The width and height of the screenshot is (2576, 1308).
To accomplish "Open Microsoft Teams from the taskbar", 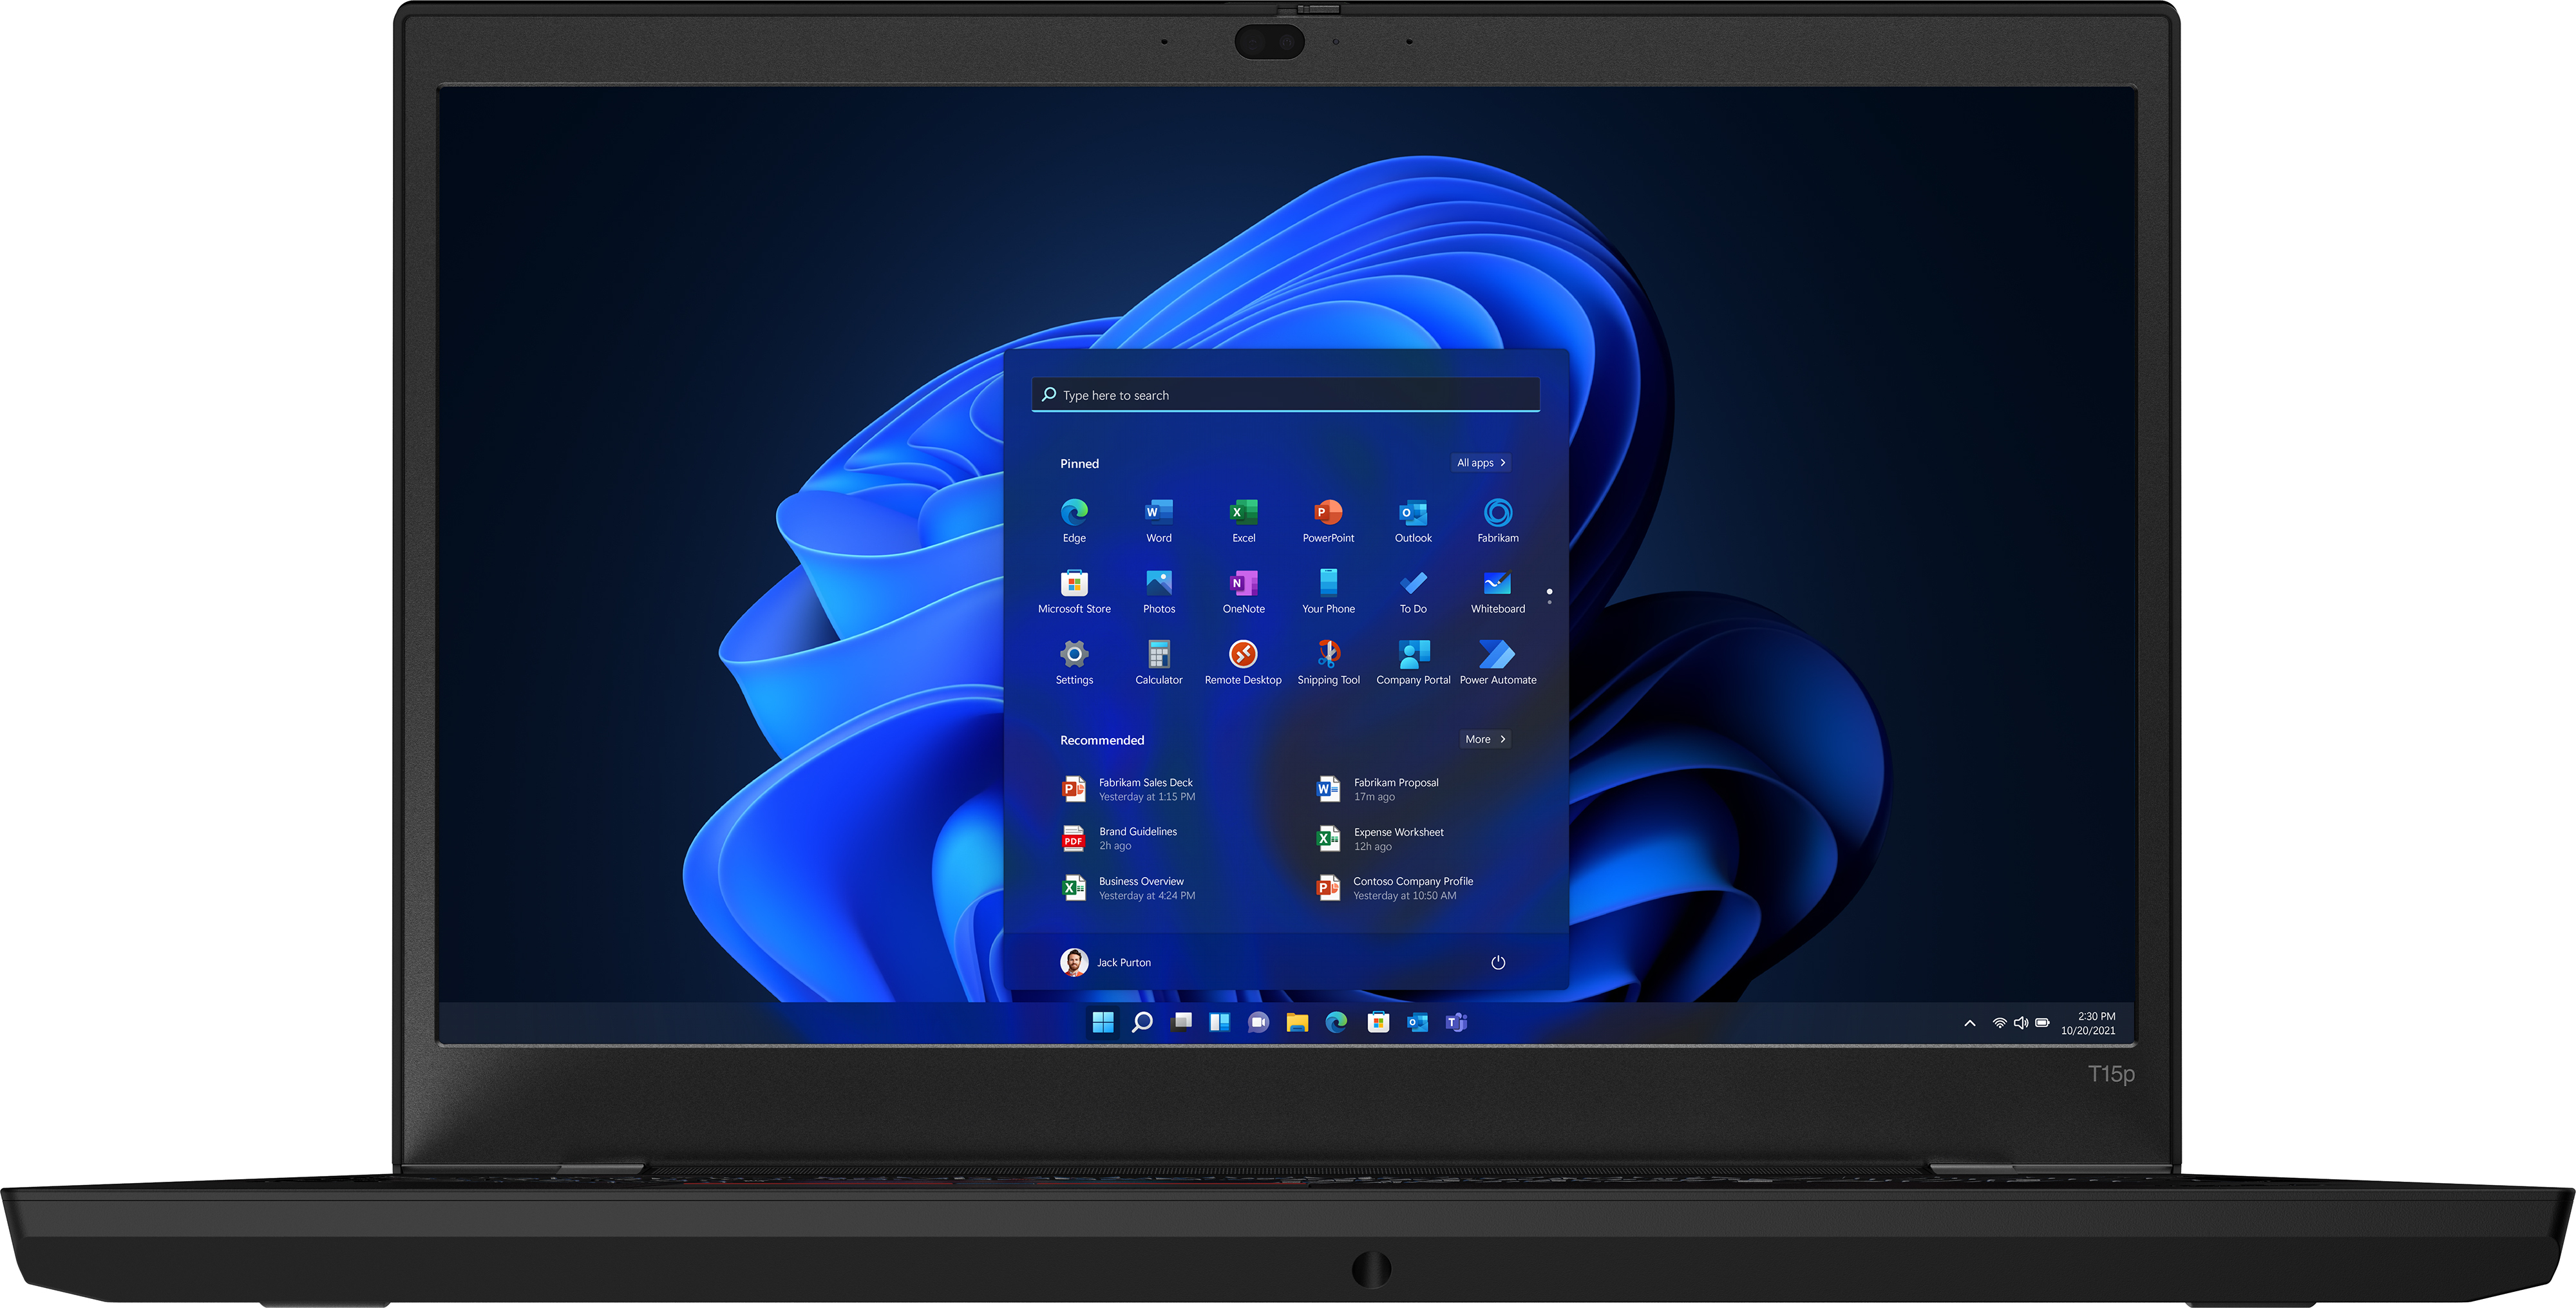I will tap(1457, 1022).
